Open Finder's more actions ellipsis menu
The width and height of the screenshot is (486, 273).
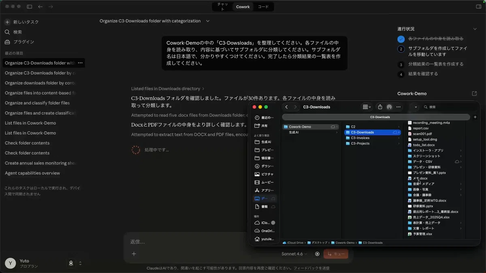coord(399,107)
